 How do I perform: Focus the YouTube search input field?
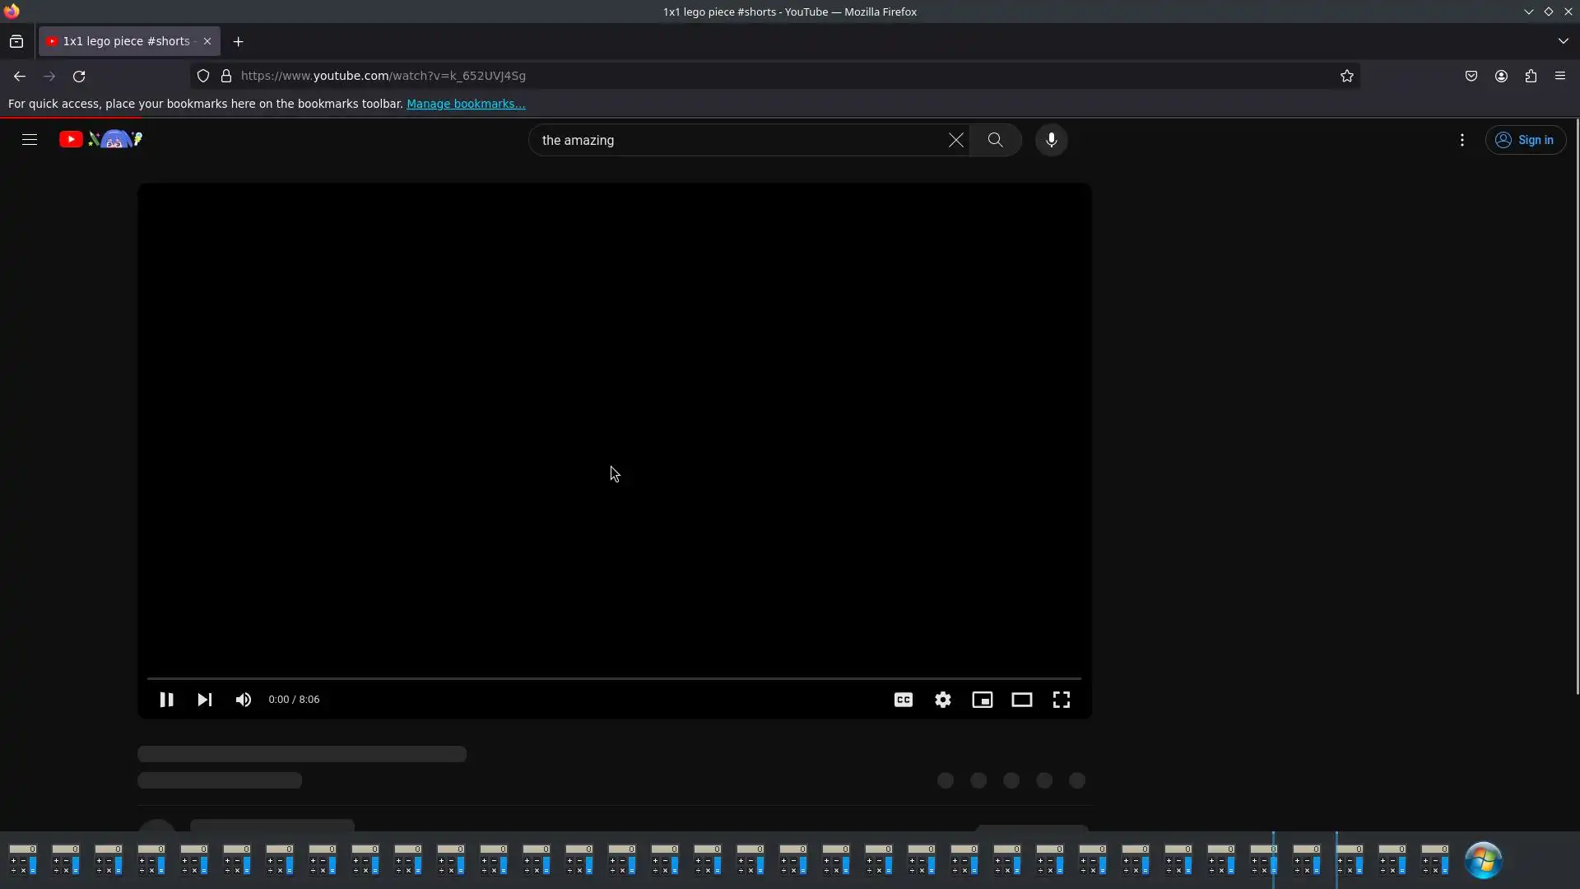(737, 140)
